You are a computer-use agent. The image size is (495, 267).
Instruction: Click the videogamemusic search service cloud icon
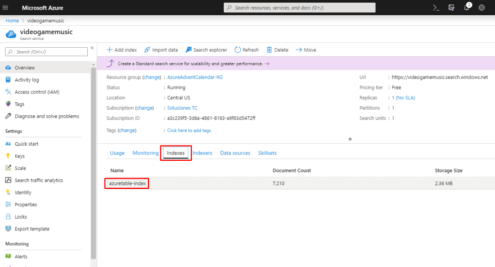coord(11,34)
